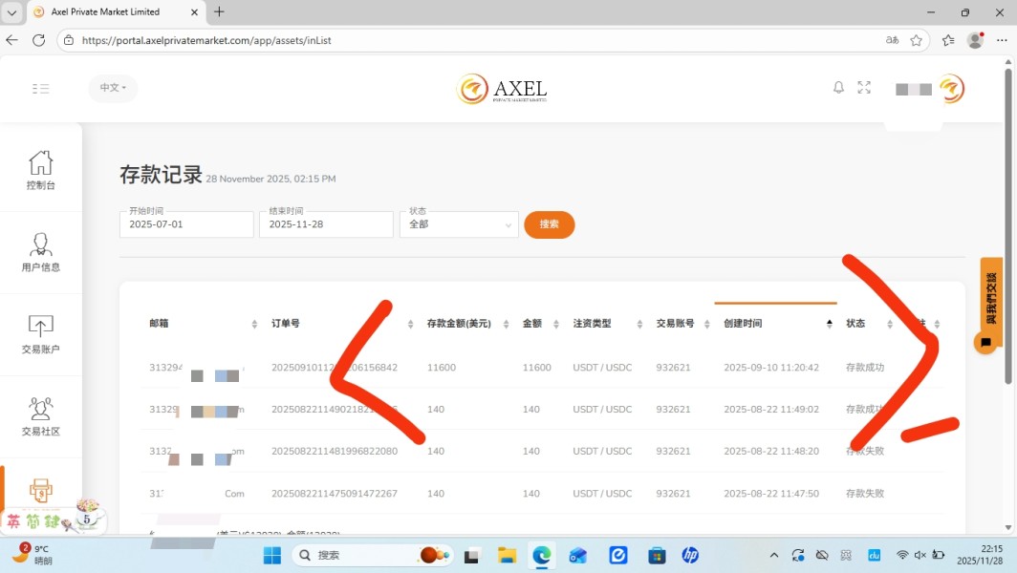The height and width of the screenshot is (573, 1017).
Task: Expand the 中文 language dropdown
Action: [113, 88]
